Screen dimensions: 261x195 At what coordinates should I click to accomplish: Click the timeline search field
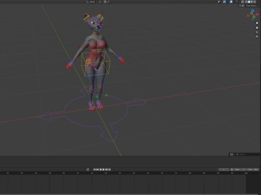(x=247, y=154)
